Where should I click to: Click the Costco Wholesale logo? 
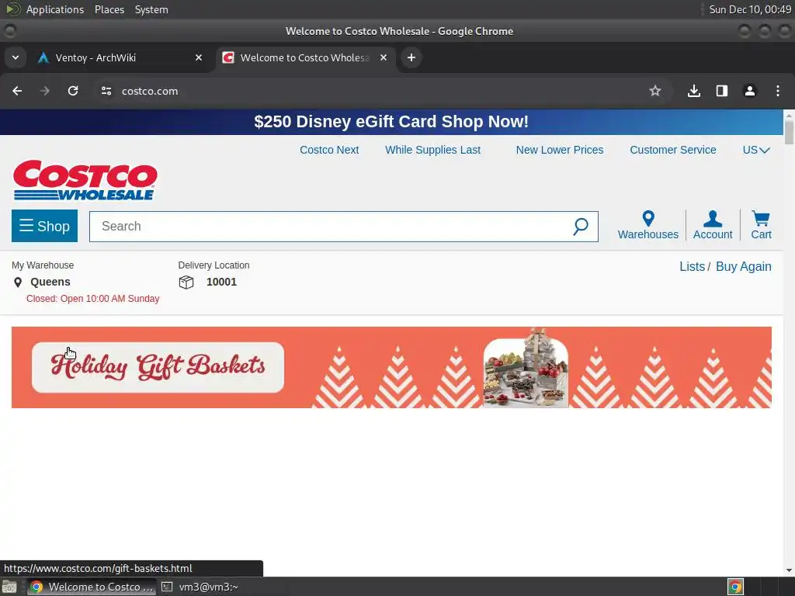(x=85, y=180)
